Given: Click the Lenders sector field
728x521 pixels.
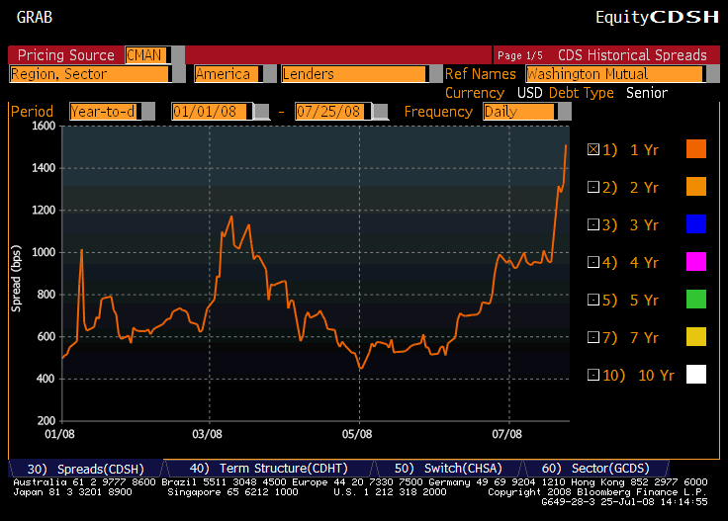Looking at the screenshot, I should (x=355, y=74).
